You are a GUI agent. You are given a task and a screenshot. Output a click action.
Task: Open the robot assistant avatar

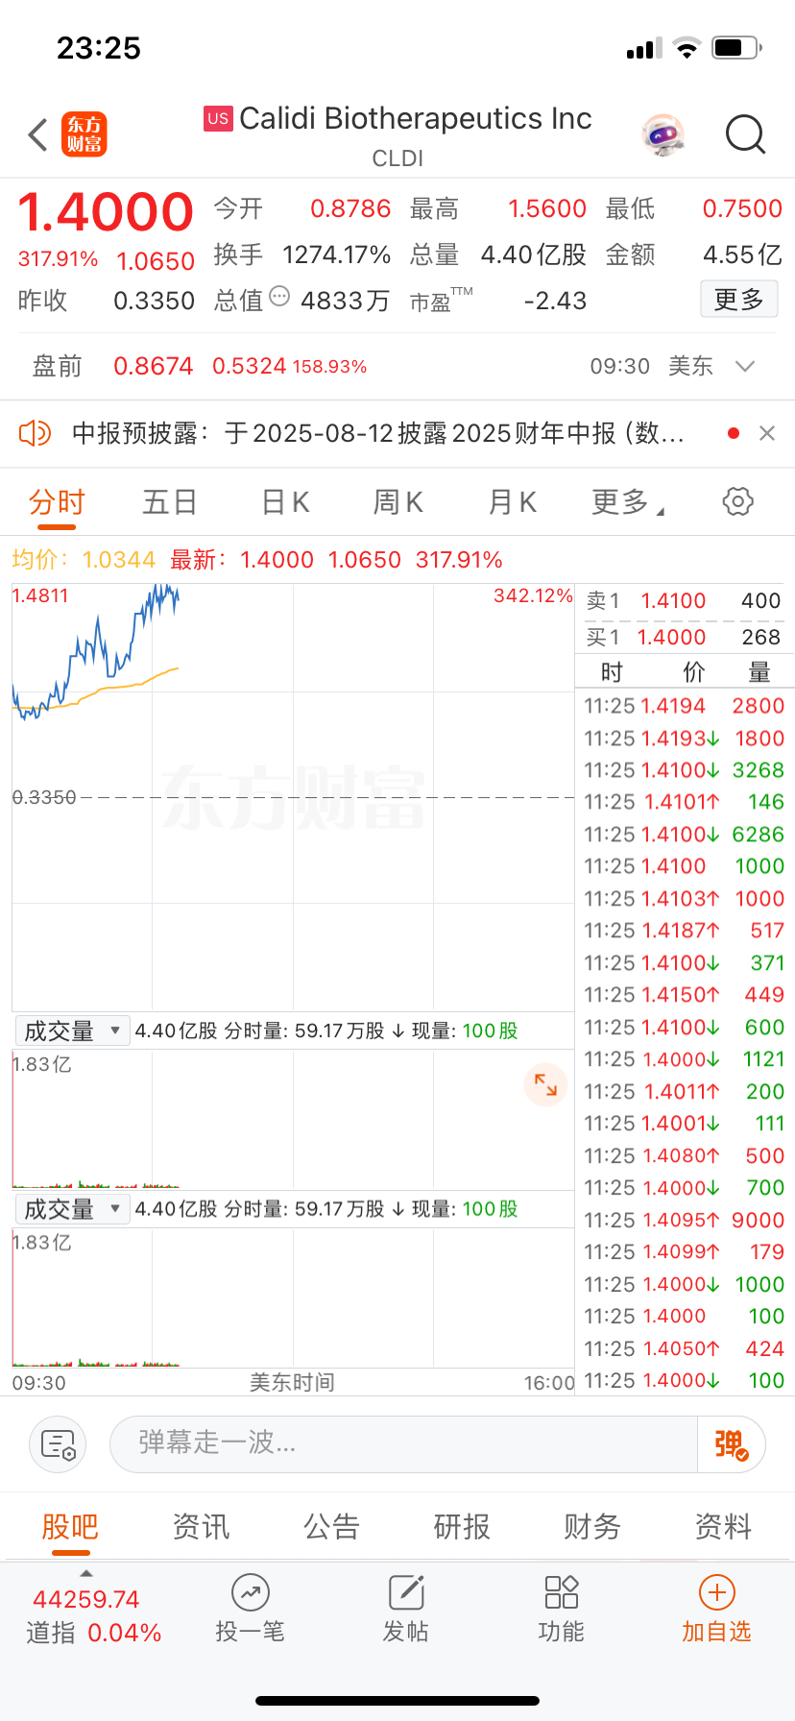(x=663, y=135)
